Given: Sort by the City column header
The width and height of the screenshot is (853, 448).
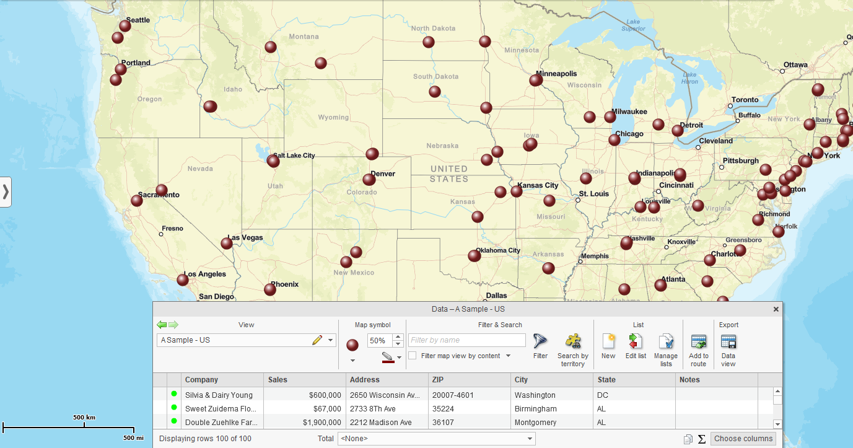Looking at the screenshot, I should [x=552, y=380].
